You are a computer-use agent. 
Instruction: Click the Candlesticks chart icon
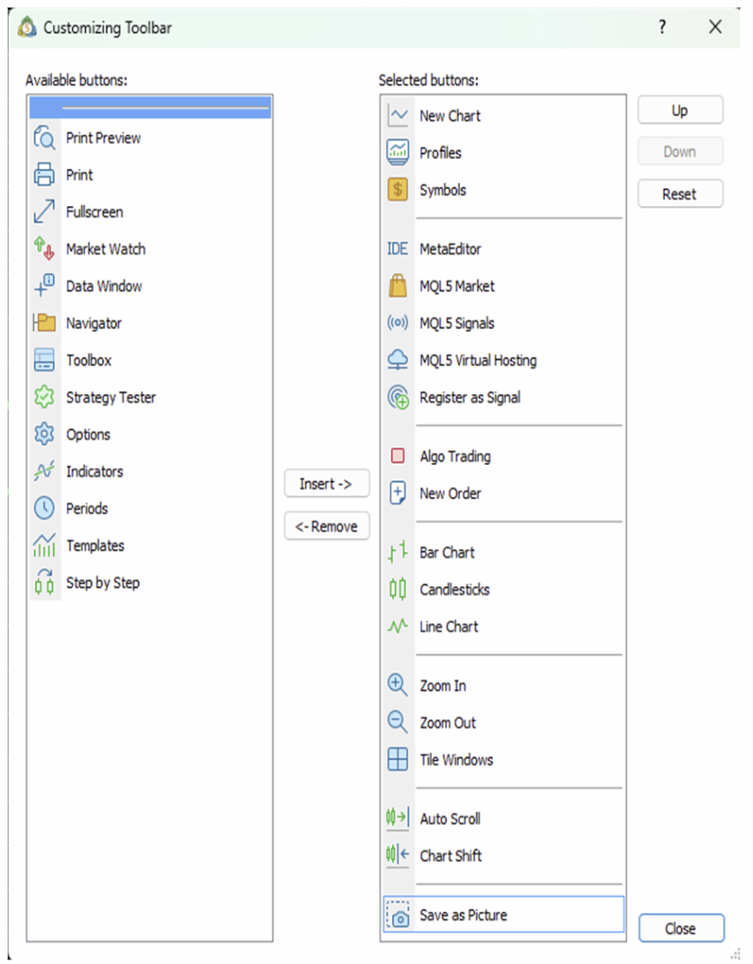pyautogui.click(x=398, y=590)
